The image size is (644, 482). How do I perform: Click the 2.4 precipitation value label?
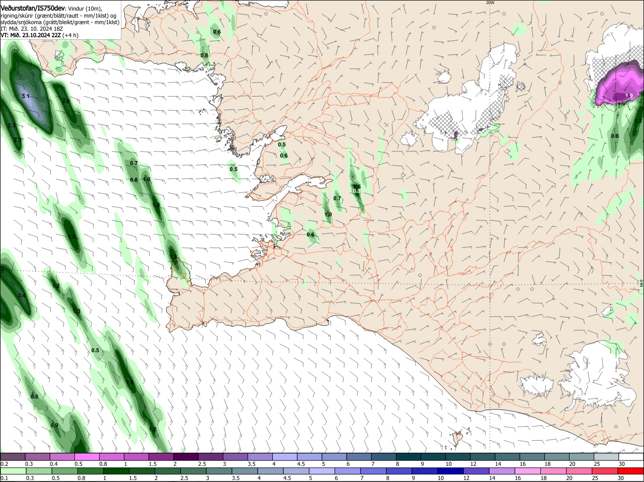pos(22,295)
